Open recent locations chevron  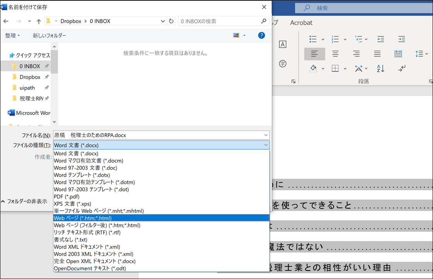coord(29,21)
